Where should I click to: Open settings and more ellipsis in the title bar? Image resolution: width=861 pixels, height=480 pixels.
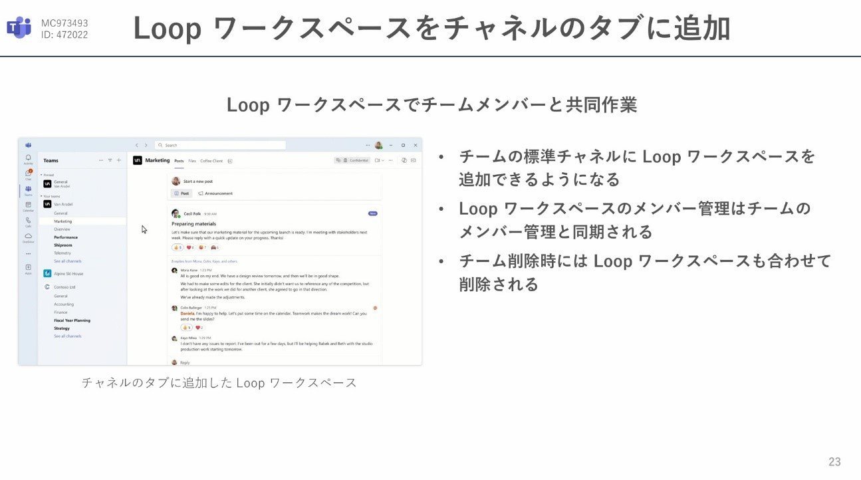point(368,145)
